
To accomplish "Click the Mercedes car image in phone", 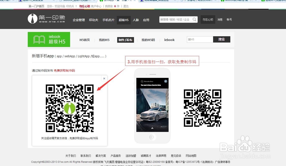I will (x=152, y=110).
